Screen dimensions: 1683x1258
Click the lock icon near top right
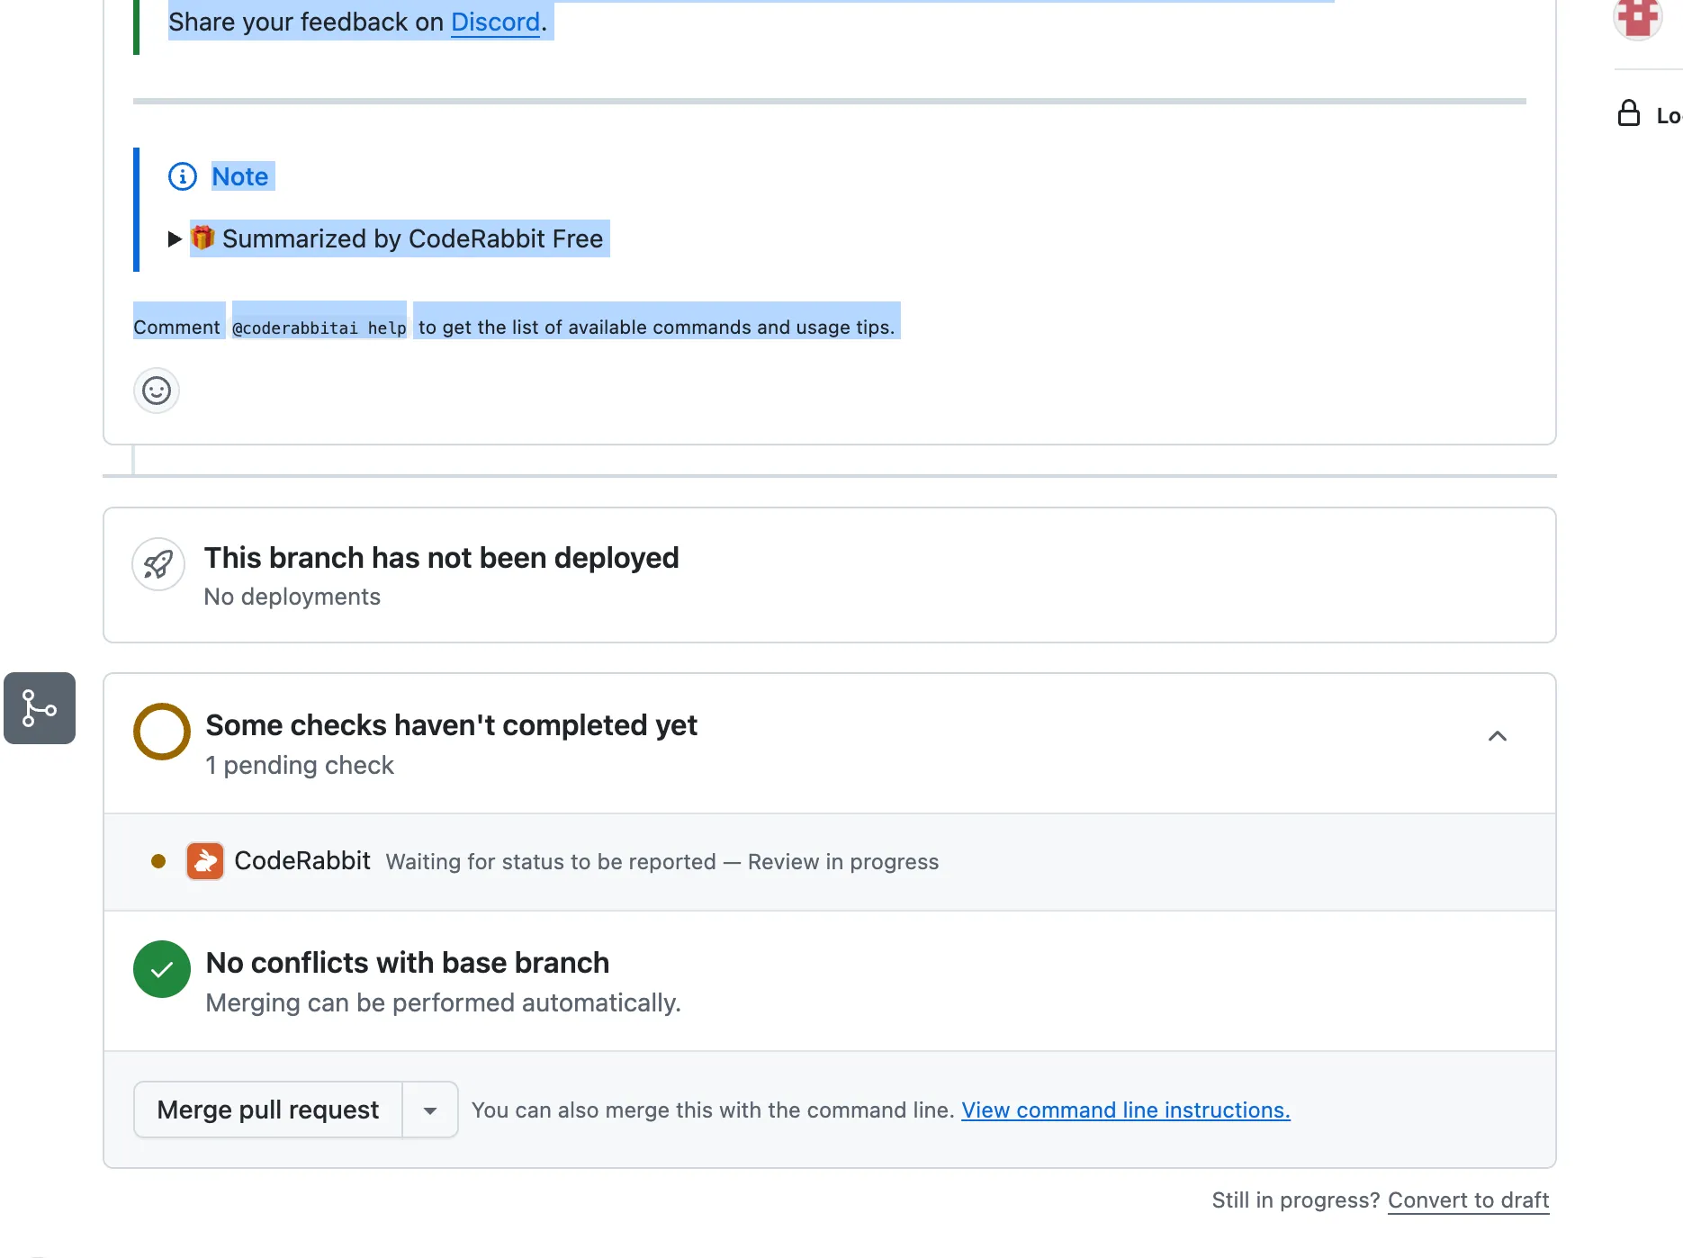coord(1627,113)
